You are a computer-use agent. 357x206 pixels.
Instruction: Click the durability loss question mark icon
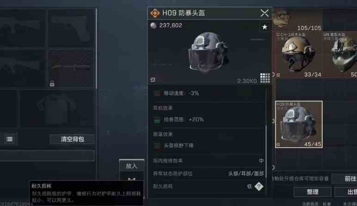tap(259, 187)
